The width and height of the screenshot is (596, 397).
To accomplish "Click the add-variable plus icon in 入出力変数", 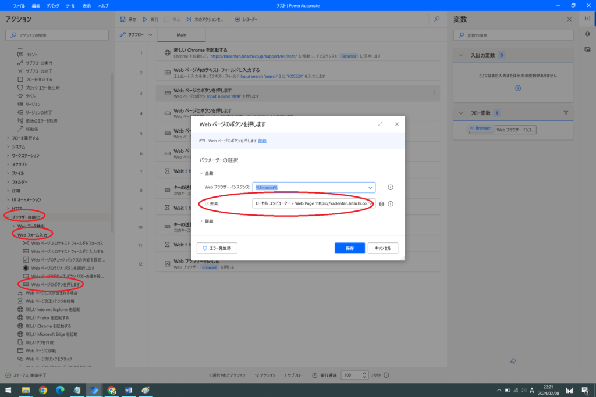I will pyautogui.click(x=518, y=88).
